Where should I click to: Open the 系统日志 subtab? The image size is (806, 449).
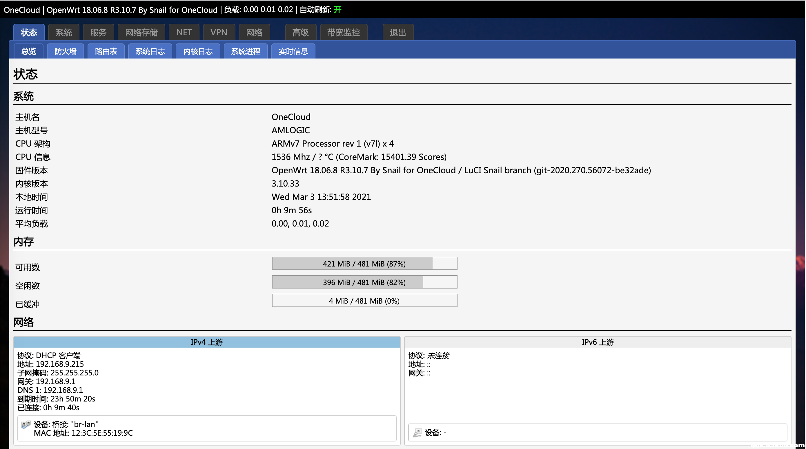tap(150, 51)
